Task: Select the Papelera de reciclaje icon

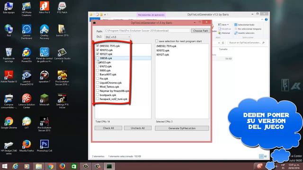Action: point(9,55)
